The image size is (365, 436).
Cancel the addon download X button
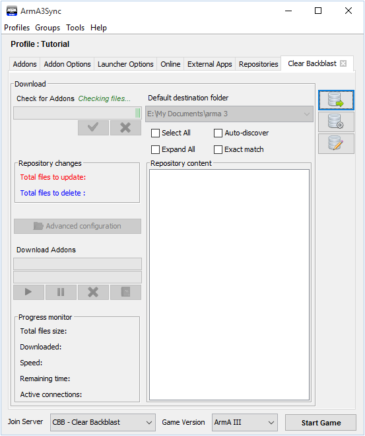(93, 292)
